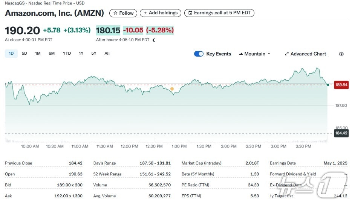Click the 184.42 previous close chart label
Viewport: 352px width, 203px height.
point(341,133)
